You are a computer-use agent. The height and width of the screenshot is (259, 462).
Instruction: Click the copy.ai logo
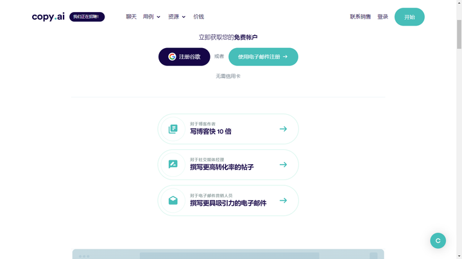pos(48,17)
